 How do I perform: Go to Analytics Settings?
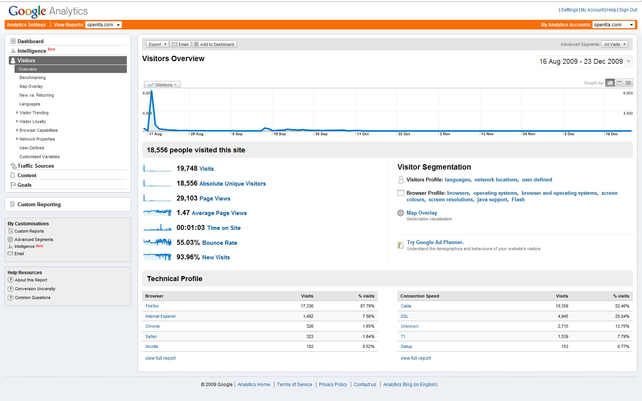pos(26,25)
